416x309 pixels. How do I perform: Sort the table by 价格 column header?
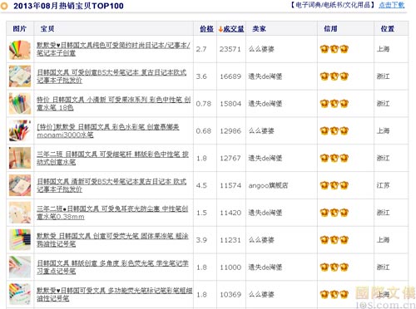pos(206,28)
